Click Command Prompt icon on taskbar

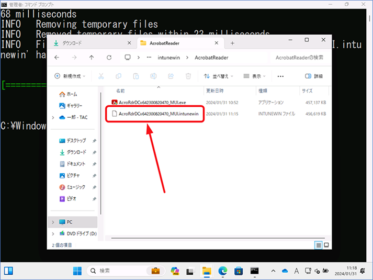[255, 271]
